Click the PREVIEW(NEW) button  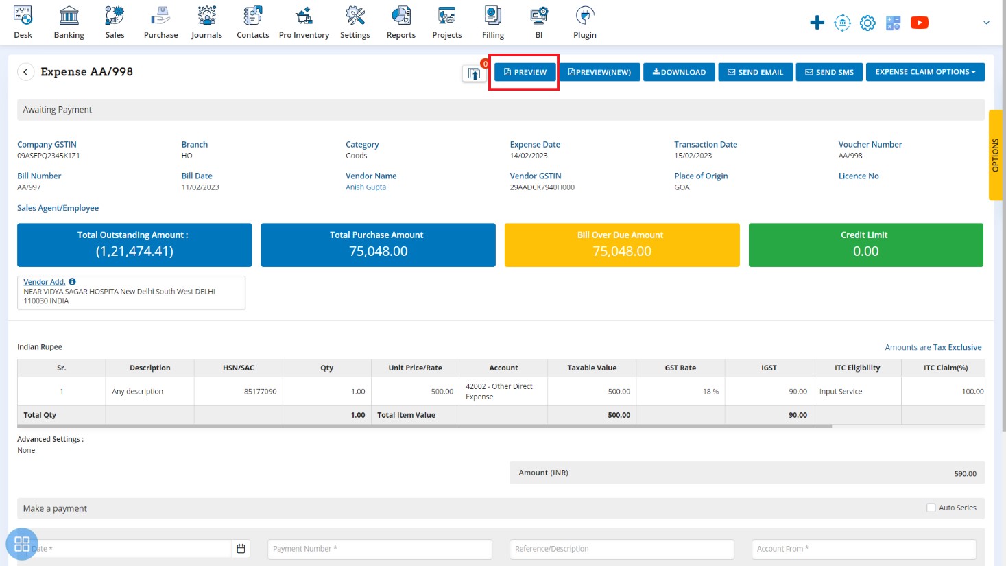coord(599,72)
